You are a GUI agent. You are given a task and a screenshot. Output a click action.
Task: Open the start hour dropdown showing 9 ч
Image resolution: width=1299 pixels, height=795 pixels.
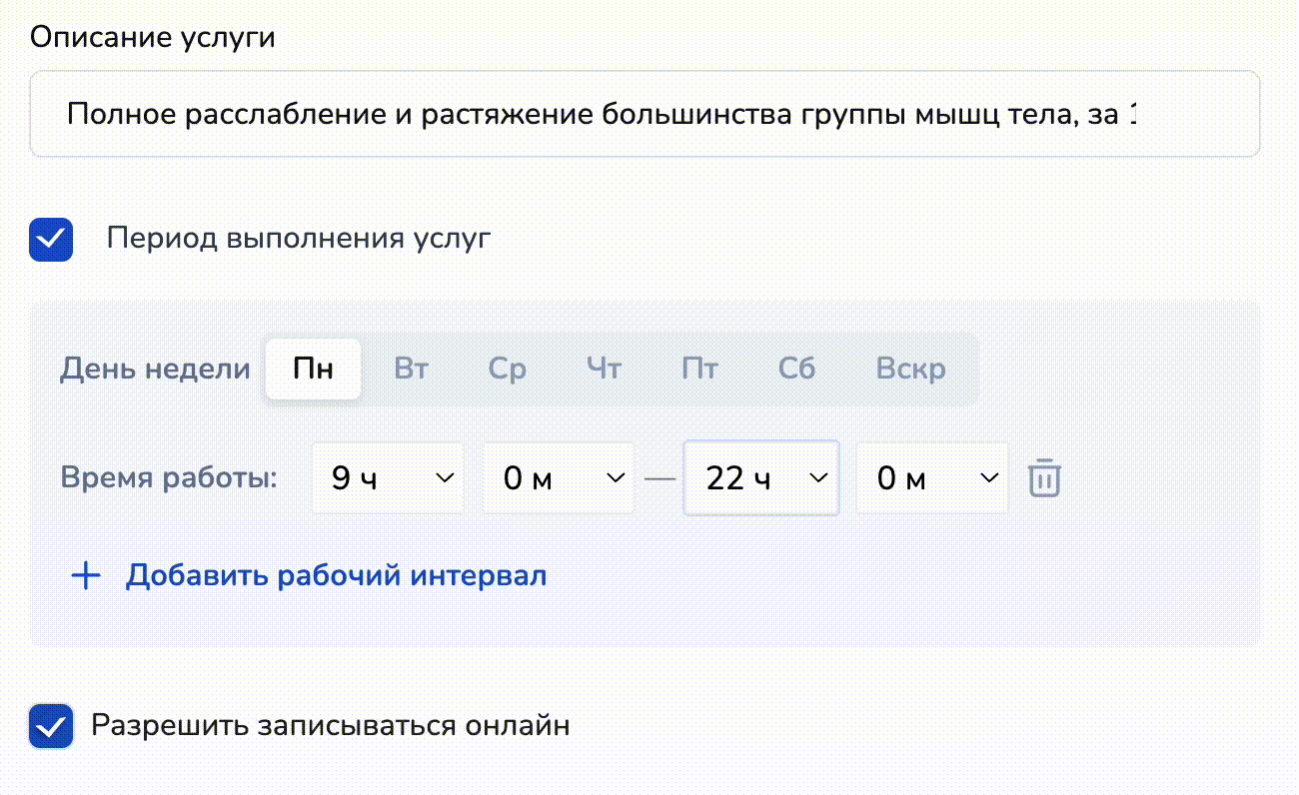[x=388, y=478]
